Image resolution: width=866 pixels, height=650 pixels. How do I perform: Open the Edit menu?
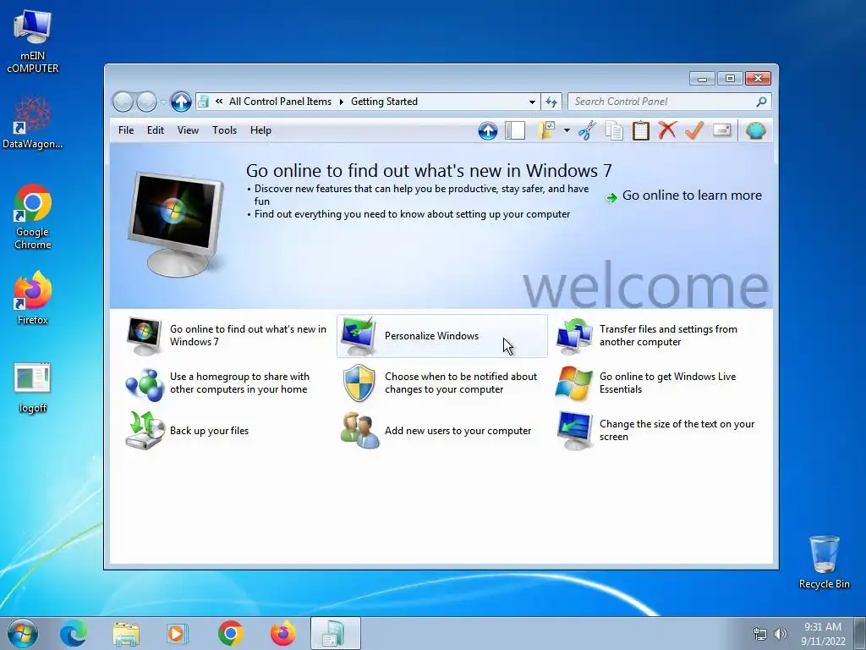click(156, 130)
